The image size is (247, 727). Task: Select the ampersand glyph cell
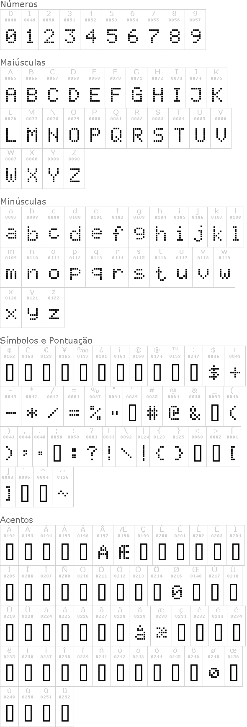tap(195, 407)
